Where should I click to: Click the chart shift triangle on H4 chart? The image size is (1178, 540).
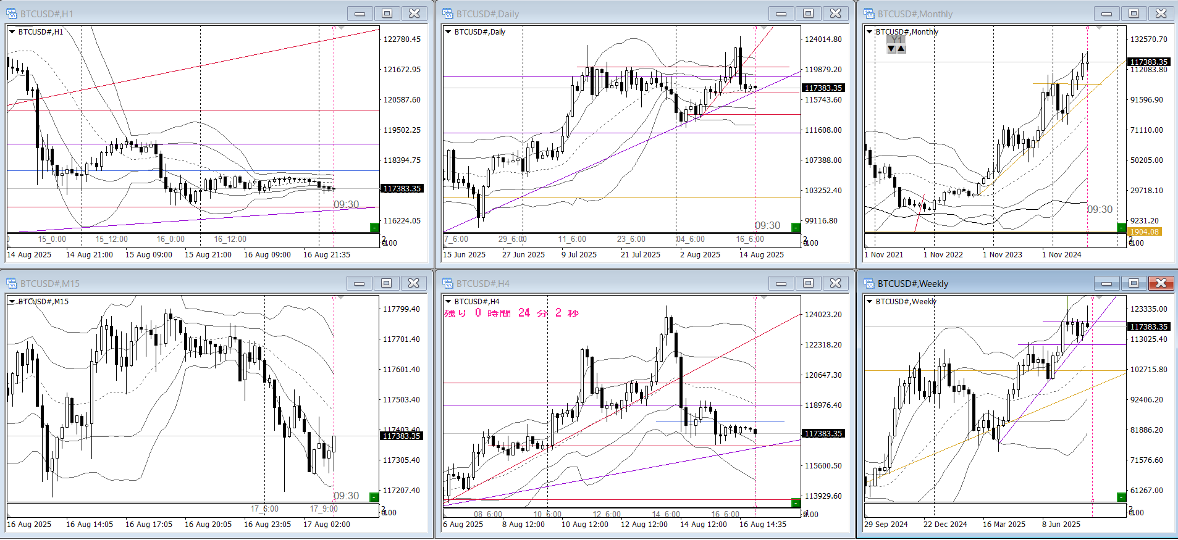point(764,297)
